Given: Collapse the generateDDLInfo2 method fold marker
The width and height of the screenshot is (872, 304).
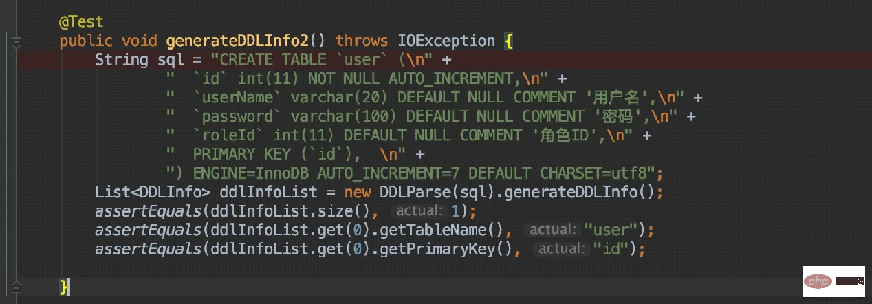Looking at the screenshot, I should (17, 42).
